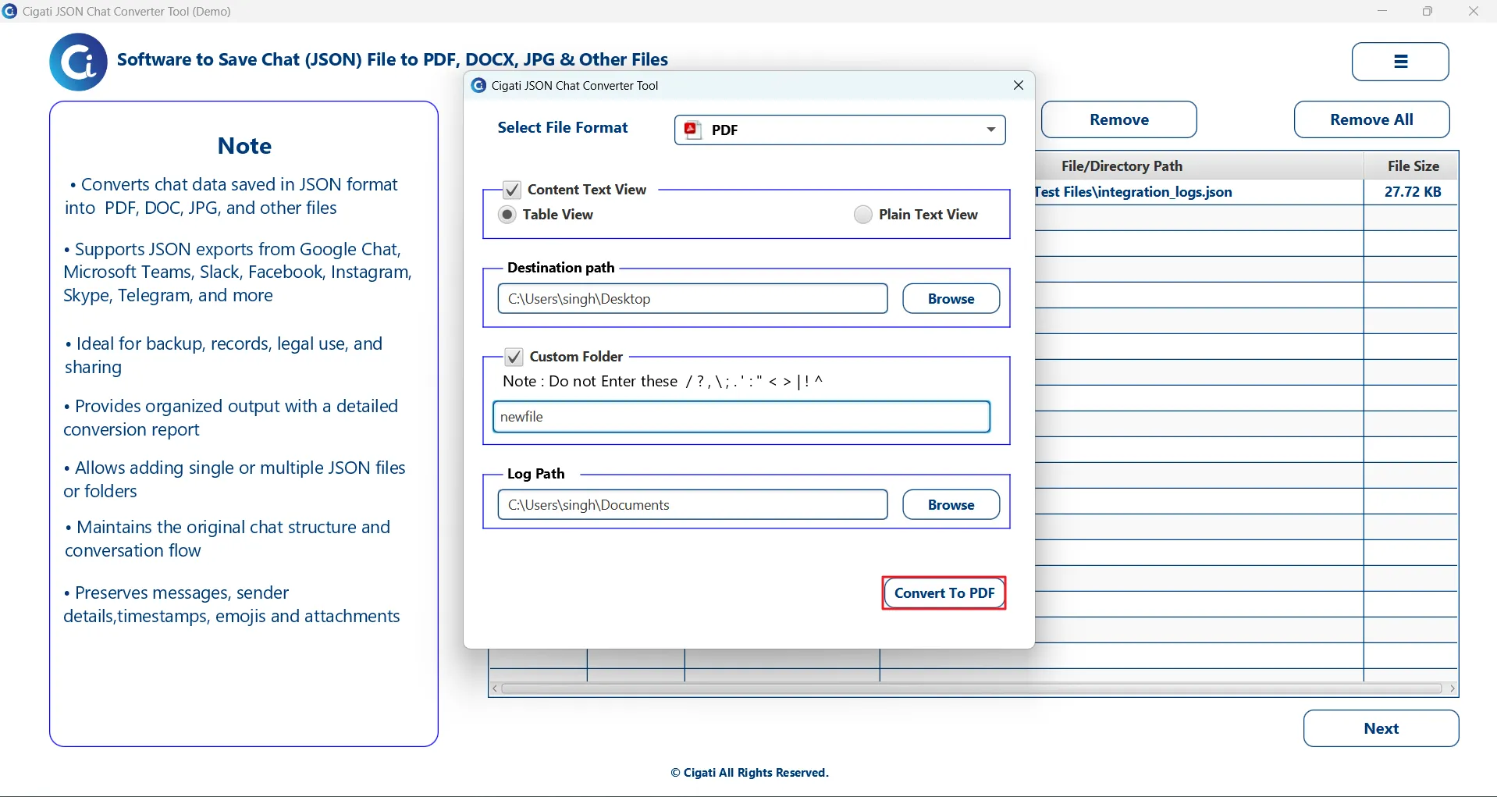Image resolution: width=1497 pixels, height=797 pixels.
Task: Click the PDF icon in the format box
Action: [692, 130]
